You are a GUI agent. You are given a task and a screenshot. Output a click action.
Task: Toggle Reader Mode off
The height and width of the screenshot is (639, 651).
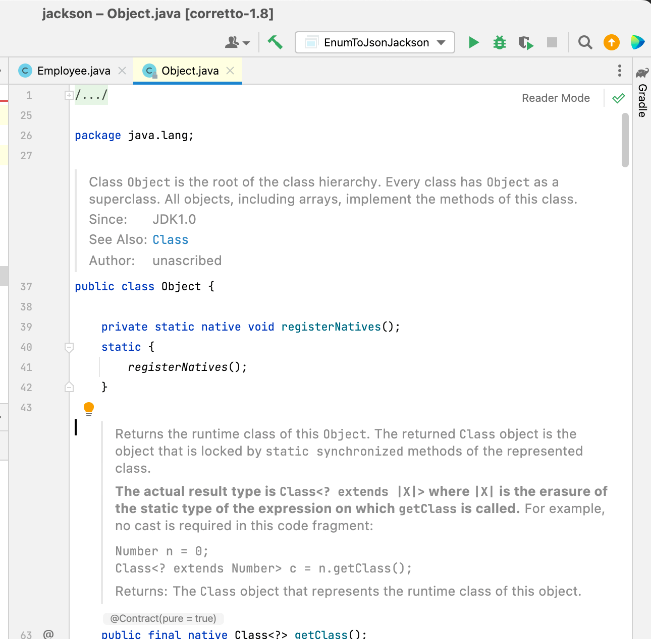point(556,98)
